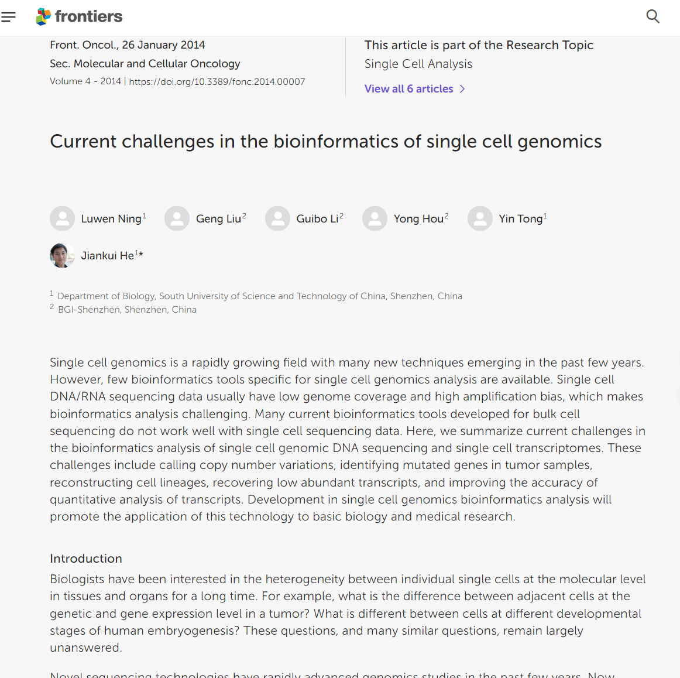Open the search magnifier icon
Image resolution: width=680 pixels, height=678 pixels.
coord(652,16)
